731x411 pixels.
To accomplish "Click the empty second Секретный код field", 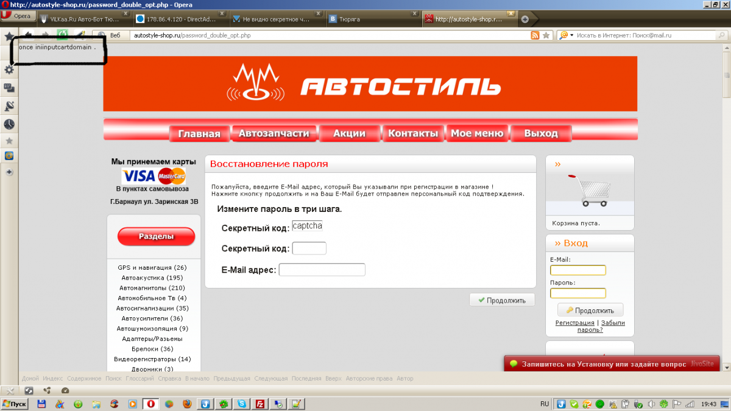I will (309, 248).
